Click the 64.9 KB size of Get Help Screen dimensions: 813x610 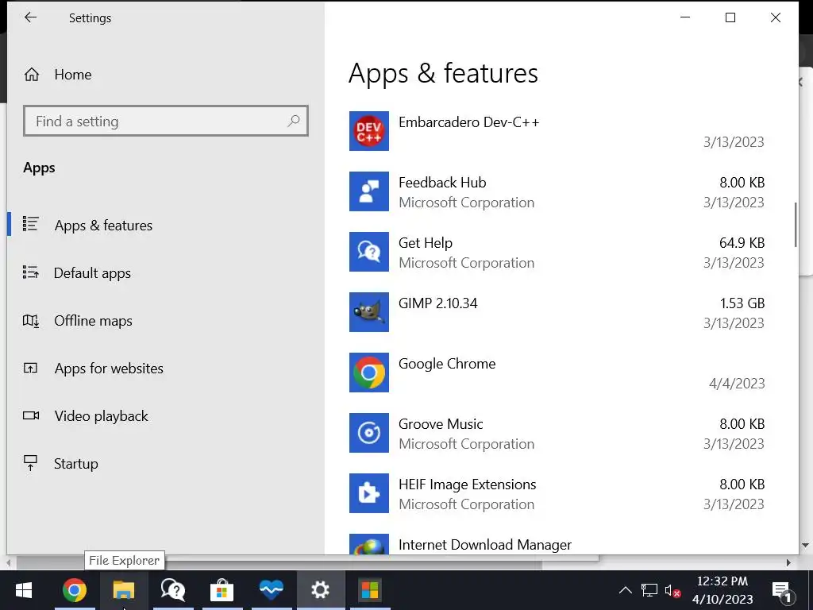pyautogui.click(x=742, y=243)
